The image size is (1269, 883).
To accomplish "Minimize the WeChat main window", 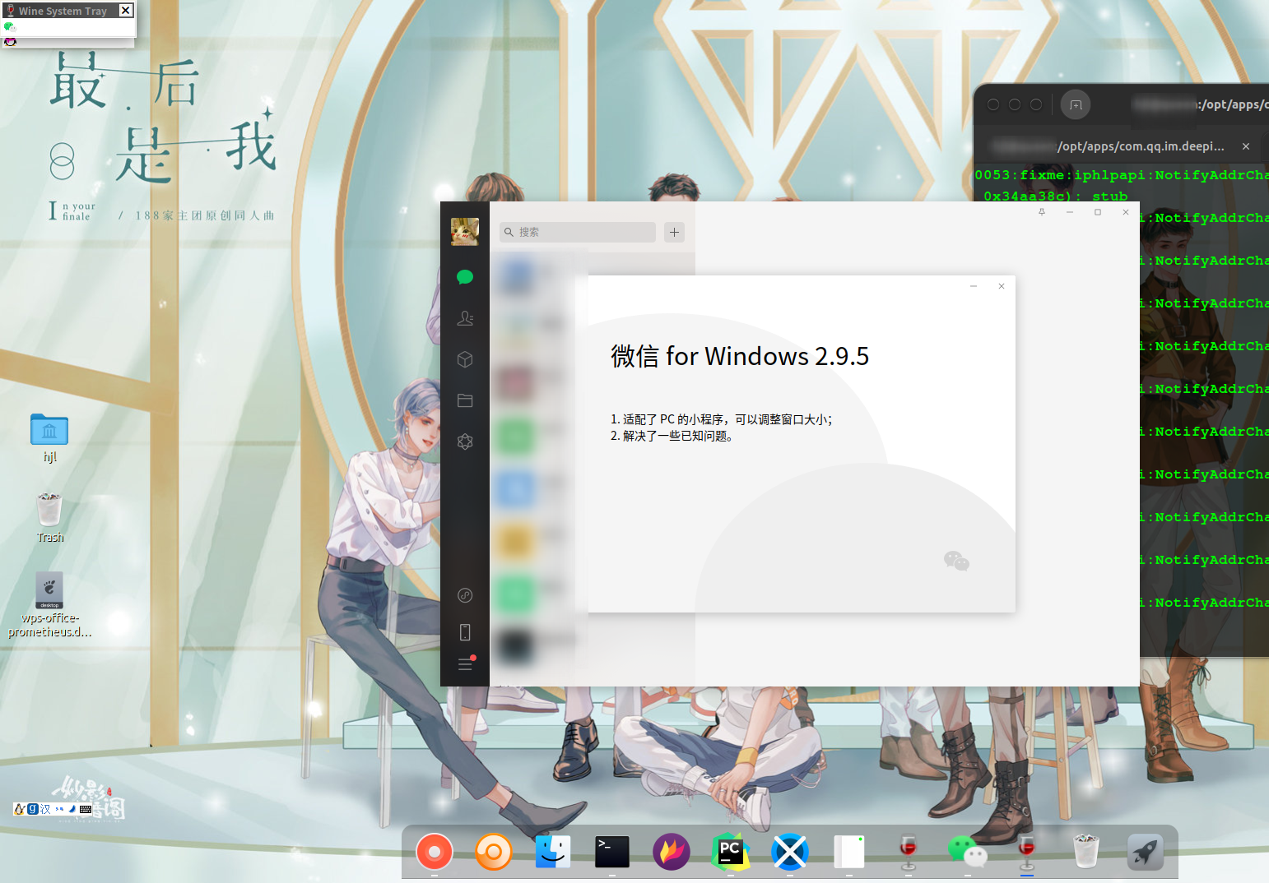I will (1070, 212).
